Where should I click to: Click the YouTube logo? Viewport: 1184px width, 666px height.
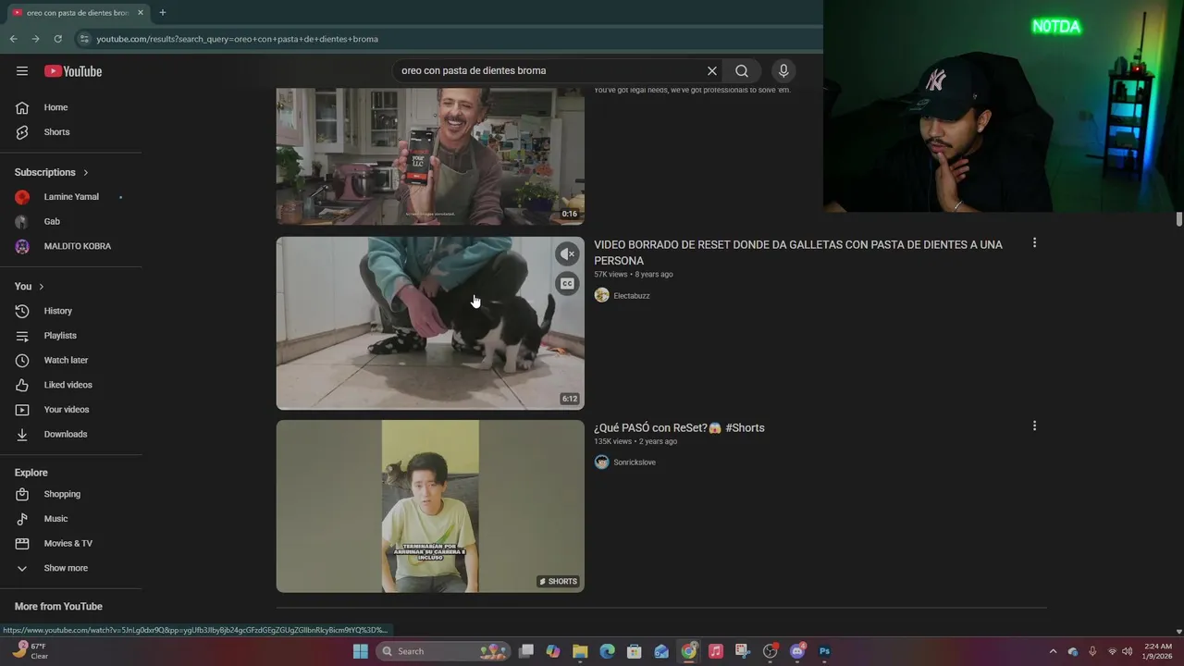[73, 71]
